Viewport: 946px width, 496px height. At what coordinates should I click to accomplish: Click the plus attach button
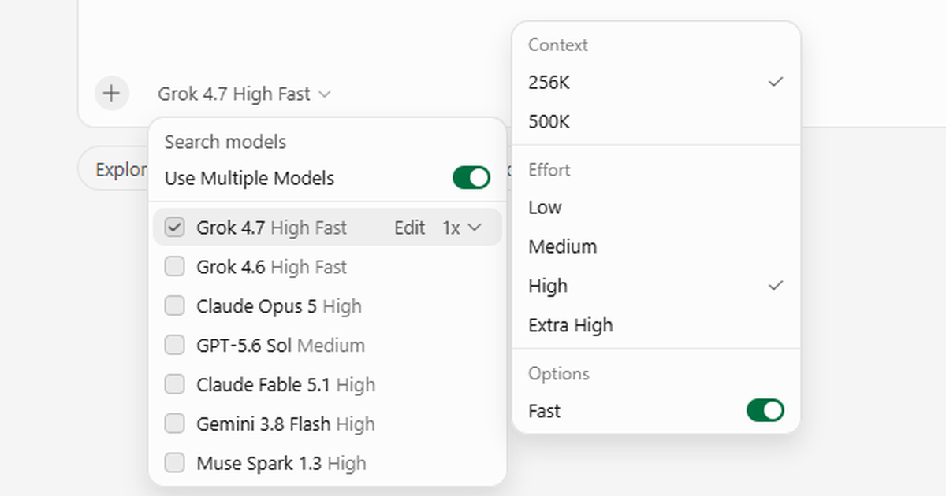[112, 94]
